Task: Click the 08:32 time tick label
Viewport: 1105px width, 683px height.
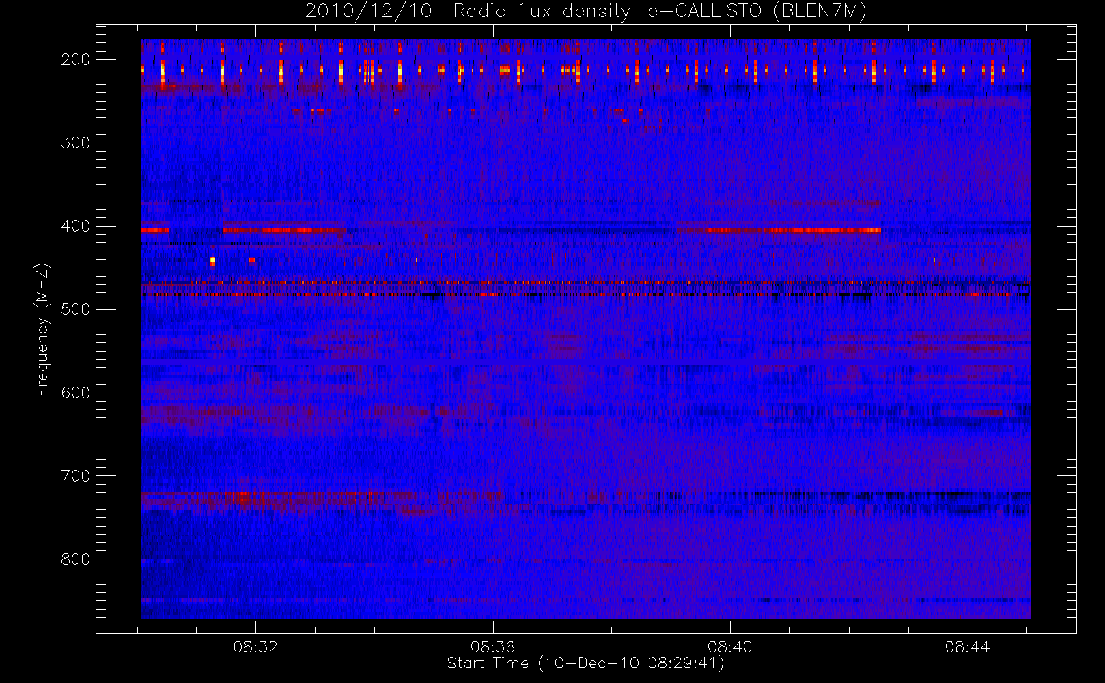Action: [255, 647]
